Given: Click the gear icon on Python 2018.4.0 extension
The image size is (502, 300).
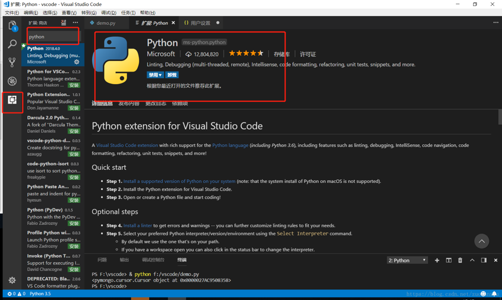Looking at the screenshot, I should click(x=76, y=62).
